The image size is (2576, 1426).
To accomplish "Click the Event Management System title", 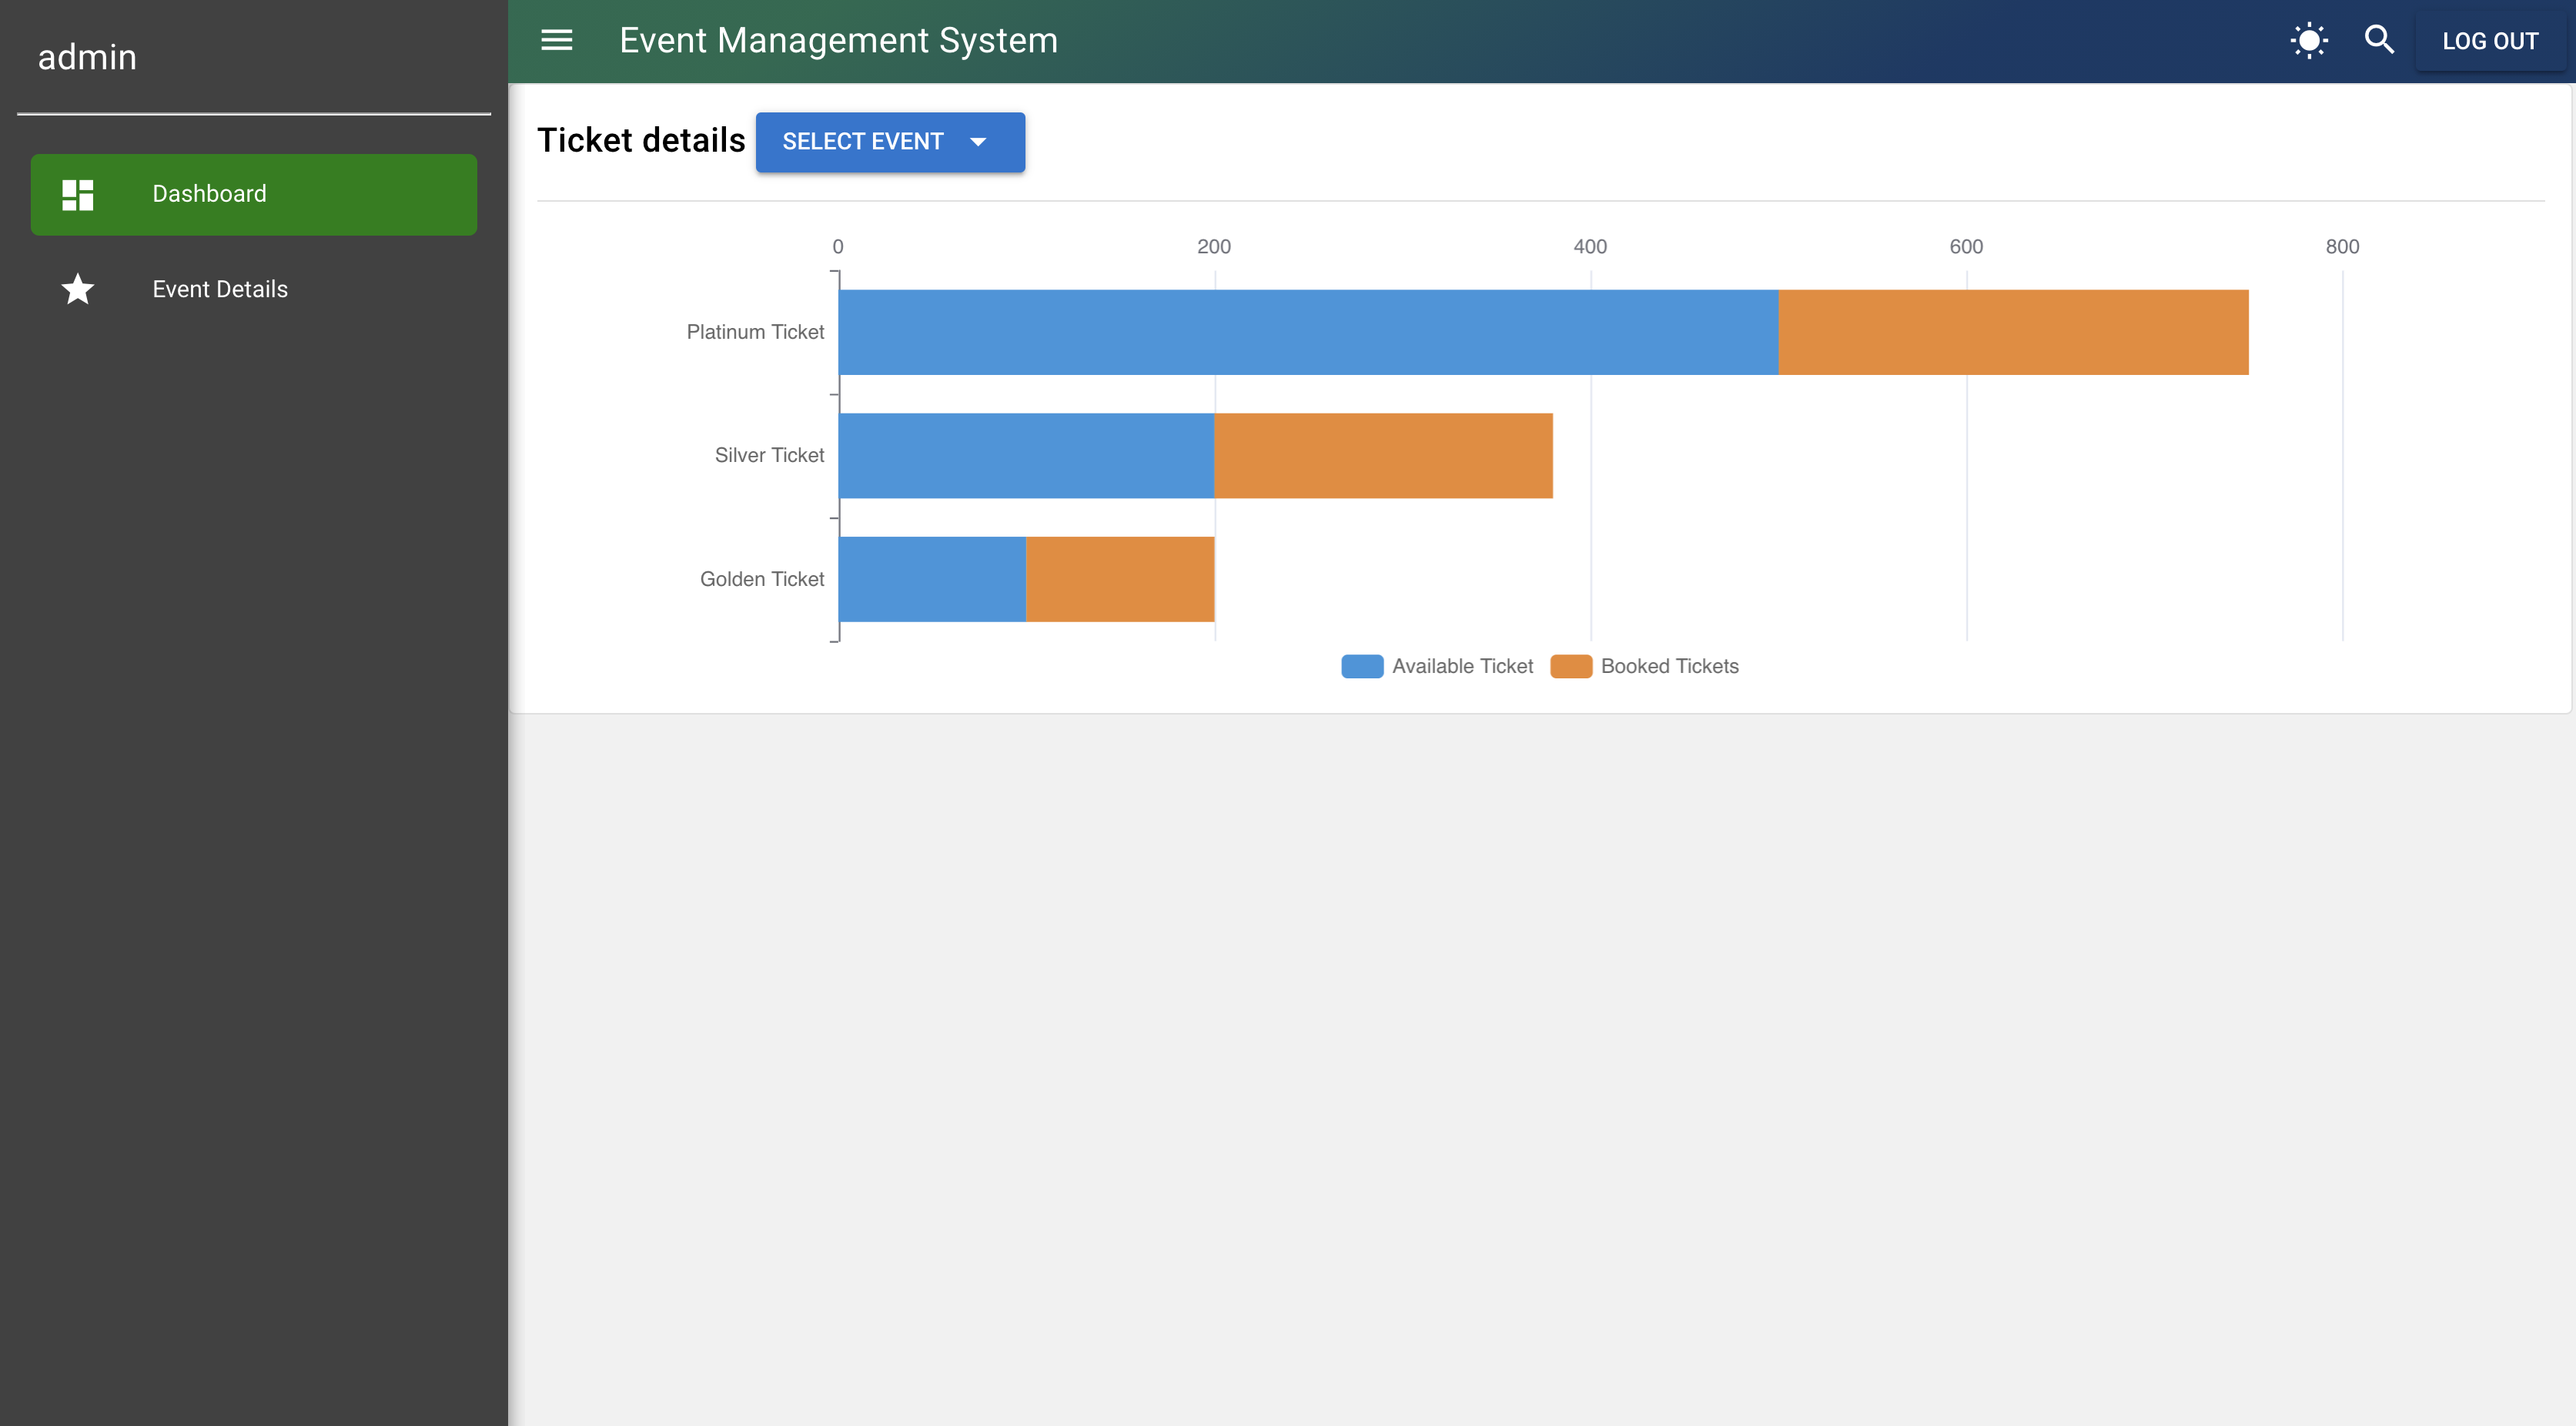I will [x=838, y=40].
